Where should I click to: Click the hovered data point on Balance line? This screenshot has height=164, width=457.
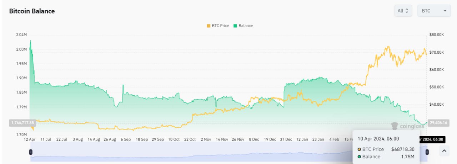[426, 123]
